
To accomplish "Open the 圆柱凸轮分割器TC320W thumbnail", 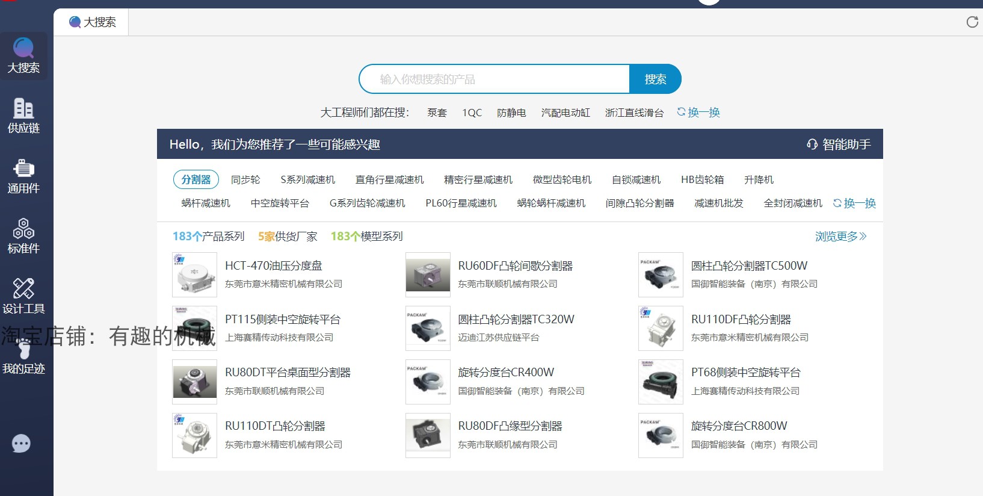I will tap(428, 328).
